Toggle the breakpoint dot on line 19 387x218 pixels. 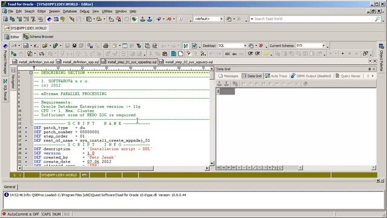[26, 149]
